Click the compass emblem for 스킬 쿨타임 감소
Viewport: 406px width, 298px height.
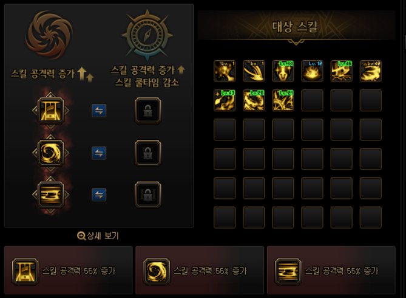click(x=147, y=35)
